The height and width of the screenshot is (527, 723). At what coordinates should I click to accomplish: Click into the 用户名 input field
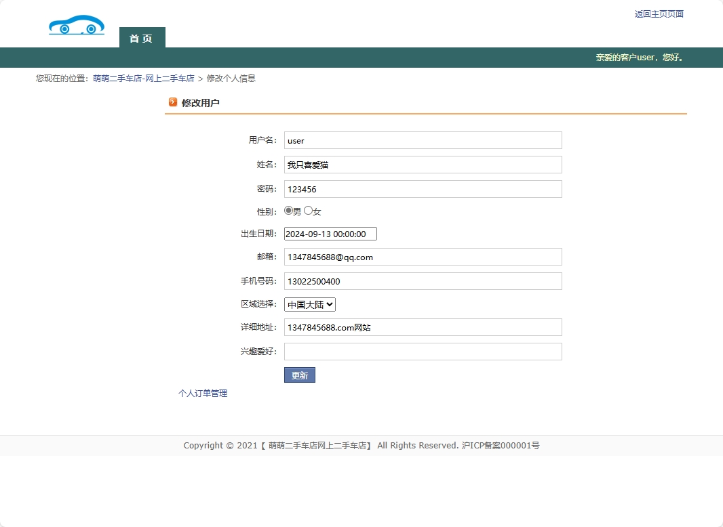[423, 140]
